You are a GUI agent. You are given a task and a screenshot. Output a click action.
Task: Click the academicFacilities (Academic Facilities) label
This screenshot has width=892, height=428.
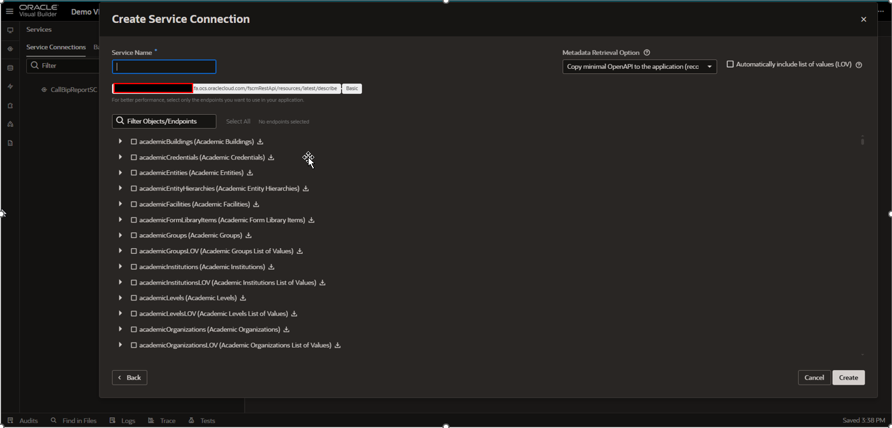click(194, 205)
